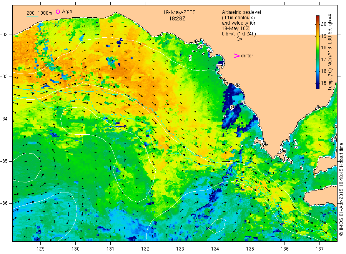Viewport: 346px width, 254px height.
Task: Click the 'drifter' legend label
Action: point(247,56)
